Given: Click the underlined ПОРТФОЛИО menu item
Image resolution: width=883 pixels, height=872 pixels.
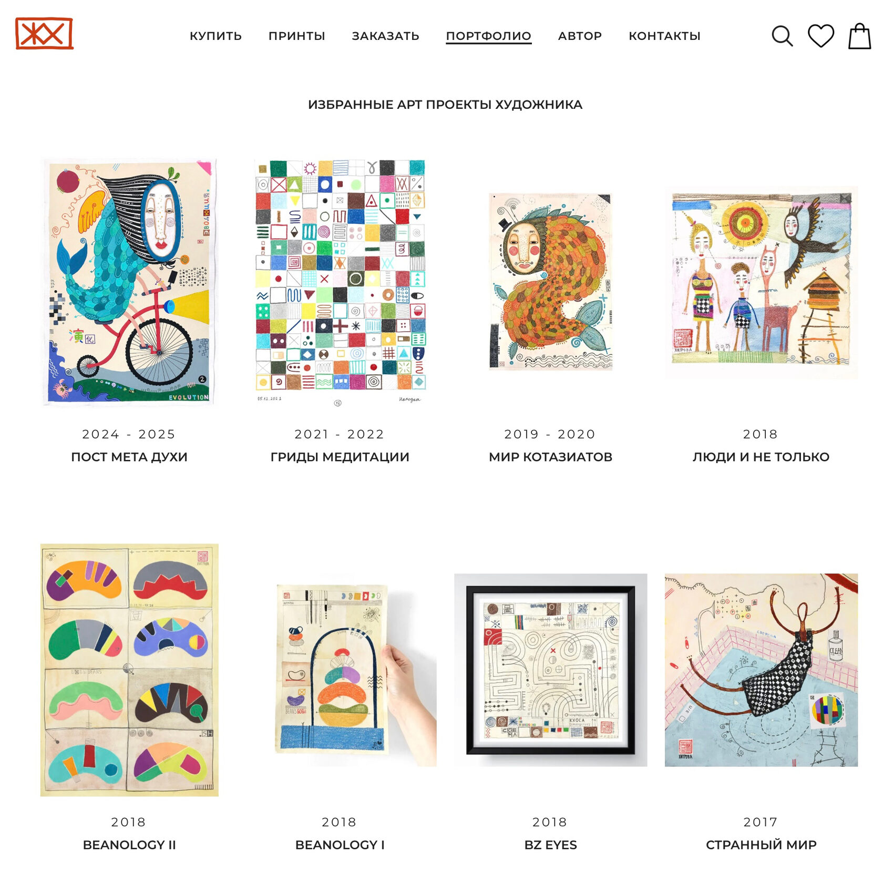Looking at the screenshot, I should [x=489, y=36].
